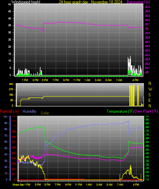The image size is (159, 189).
Task: Click the 50 windspeed scale value
Action: pyautogui.click(x=10, y=4)
